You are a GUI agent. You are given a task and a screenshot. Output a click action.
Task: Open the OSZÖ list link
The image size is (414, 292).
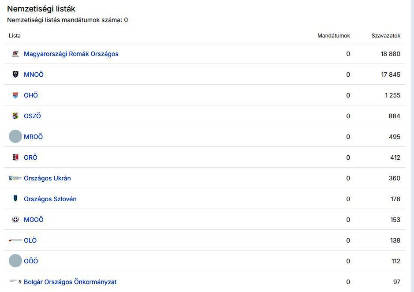[32, 116]
